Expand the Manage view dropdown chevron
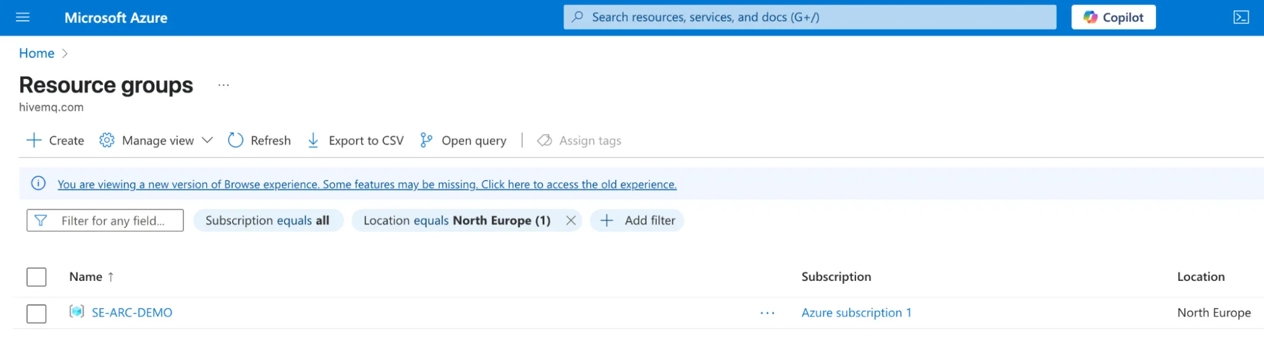Screen dimensions: 1264x337 (207, 140)
